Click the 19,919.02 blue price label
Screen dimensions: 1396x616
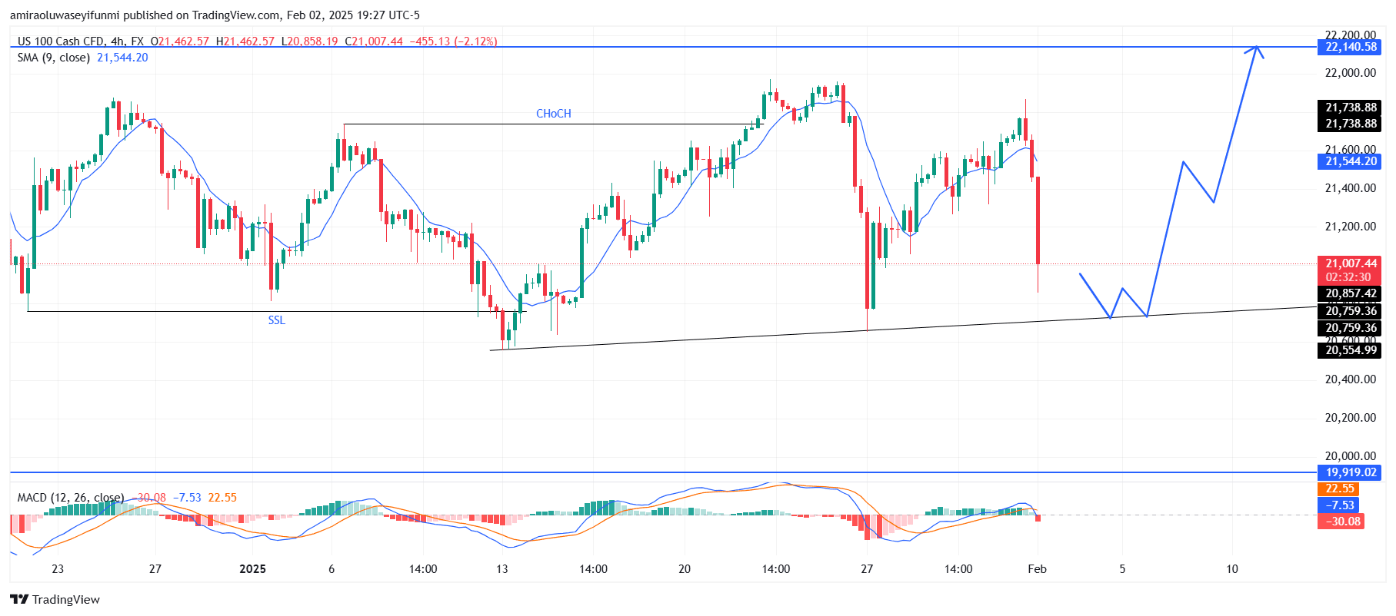point(1351,472)
